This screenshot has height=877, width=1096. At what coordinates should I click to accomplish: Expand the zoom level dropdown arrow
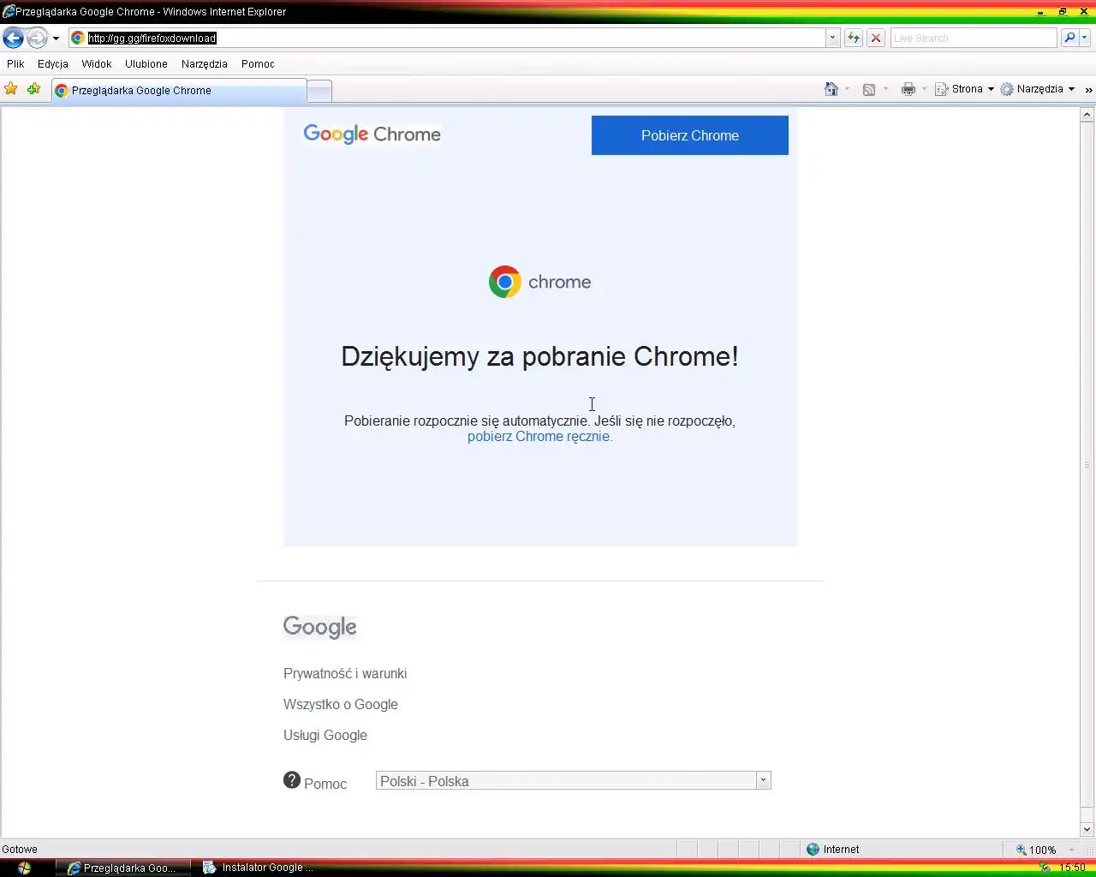1071,850
